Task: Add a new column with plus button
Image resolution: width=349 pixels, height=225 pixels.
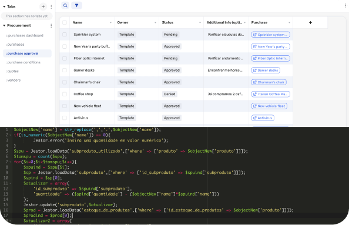Action: [x=310, y=22]
